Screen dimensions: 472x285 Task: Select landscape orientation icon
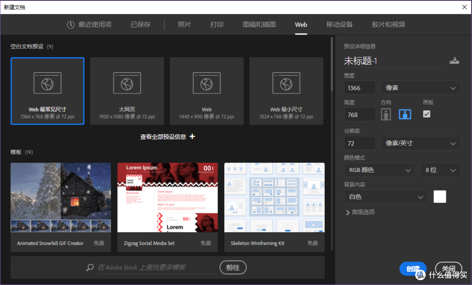point(405,114)
